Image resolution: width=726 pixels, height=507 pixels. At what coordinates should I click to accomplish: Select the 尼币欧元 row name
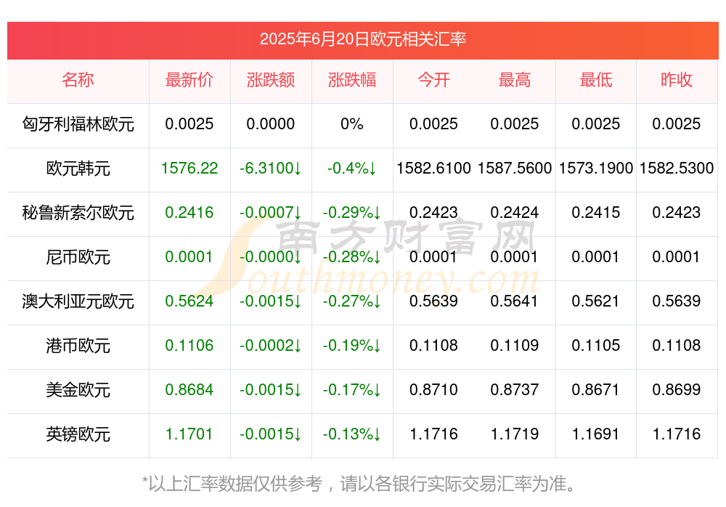tap(78, 256)
